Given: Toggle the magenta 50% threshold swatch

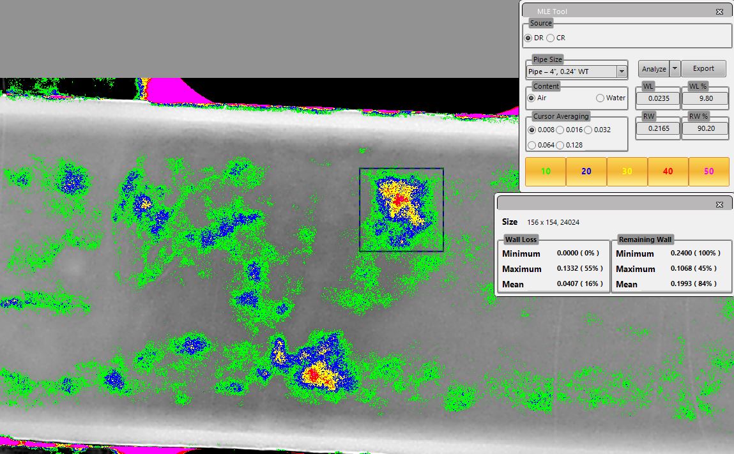Looking at the screenshot, I should pos(708,172).
